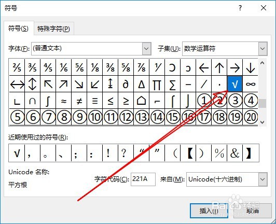
Task: Switch to the 特殊字符(P) tab
Action: (53, 29)
